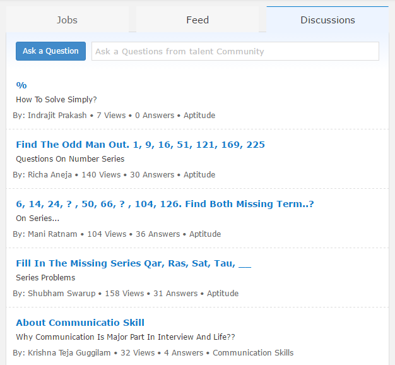Image resolution: width=395 pixels, height=365 pixels.
Task: Click Aptitude tag on Mani Ratnam's post
Action: click(205, 234)
